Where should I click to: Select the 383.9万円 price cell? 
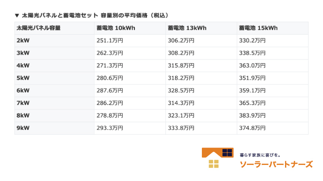(x=252, y=116)
